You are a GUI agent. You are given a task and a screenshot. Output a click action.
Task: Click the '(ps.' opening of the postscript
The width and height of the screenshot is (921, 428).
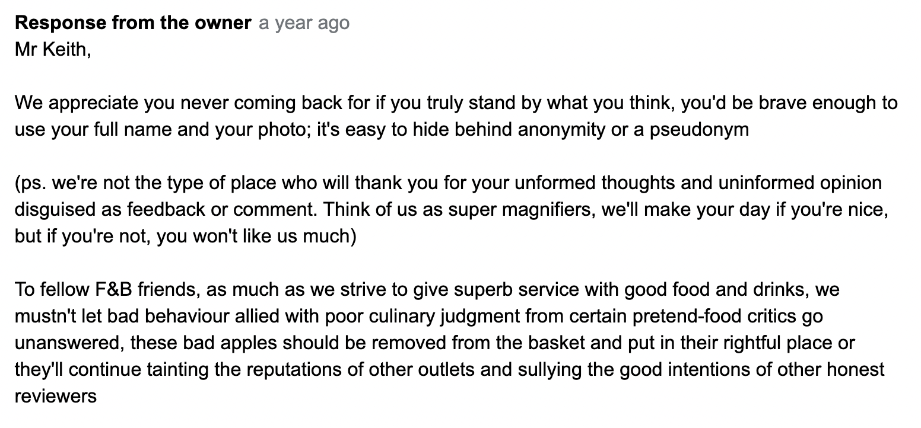(x=30, y=183)
